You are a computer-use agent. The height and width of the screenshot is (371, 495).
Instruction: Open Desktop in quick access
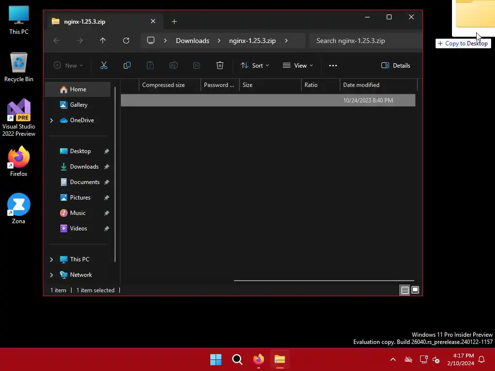(78, 151)
